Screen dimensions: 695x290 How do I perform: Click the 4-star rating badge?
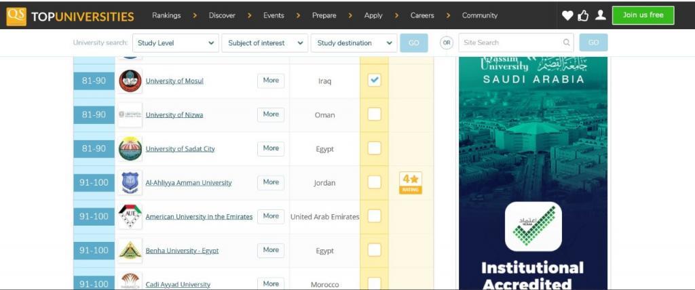click(411, 182)
